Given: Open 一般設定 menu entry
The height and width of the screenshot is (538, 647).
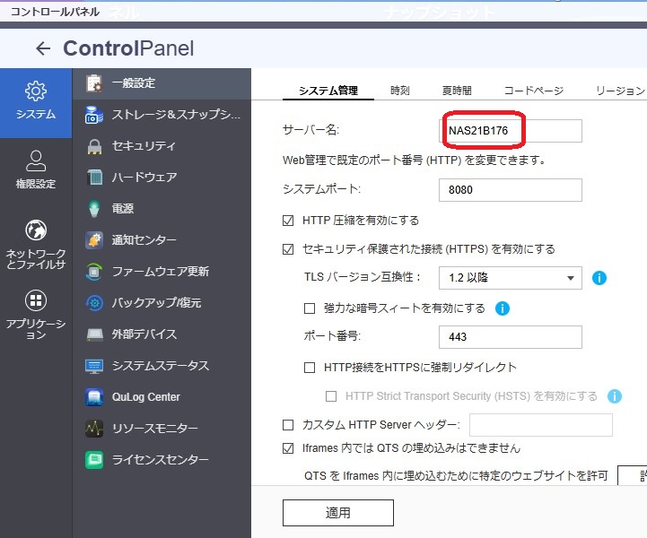Looking at the screenshot, I should [x=162, y=83].
